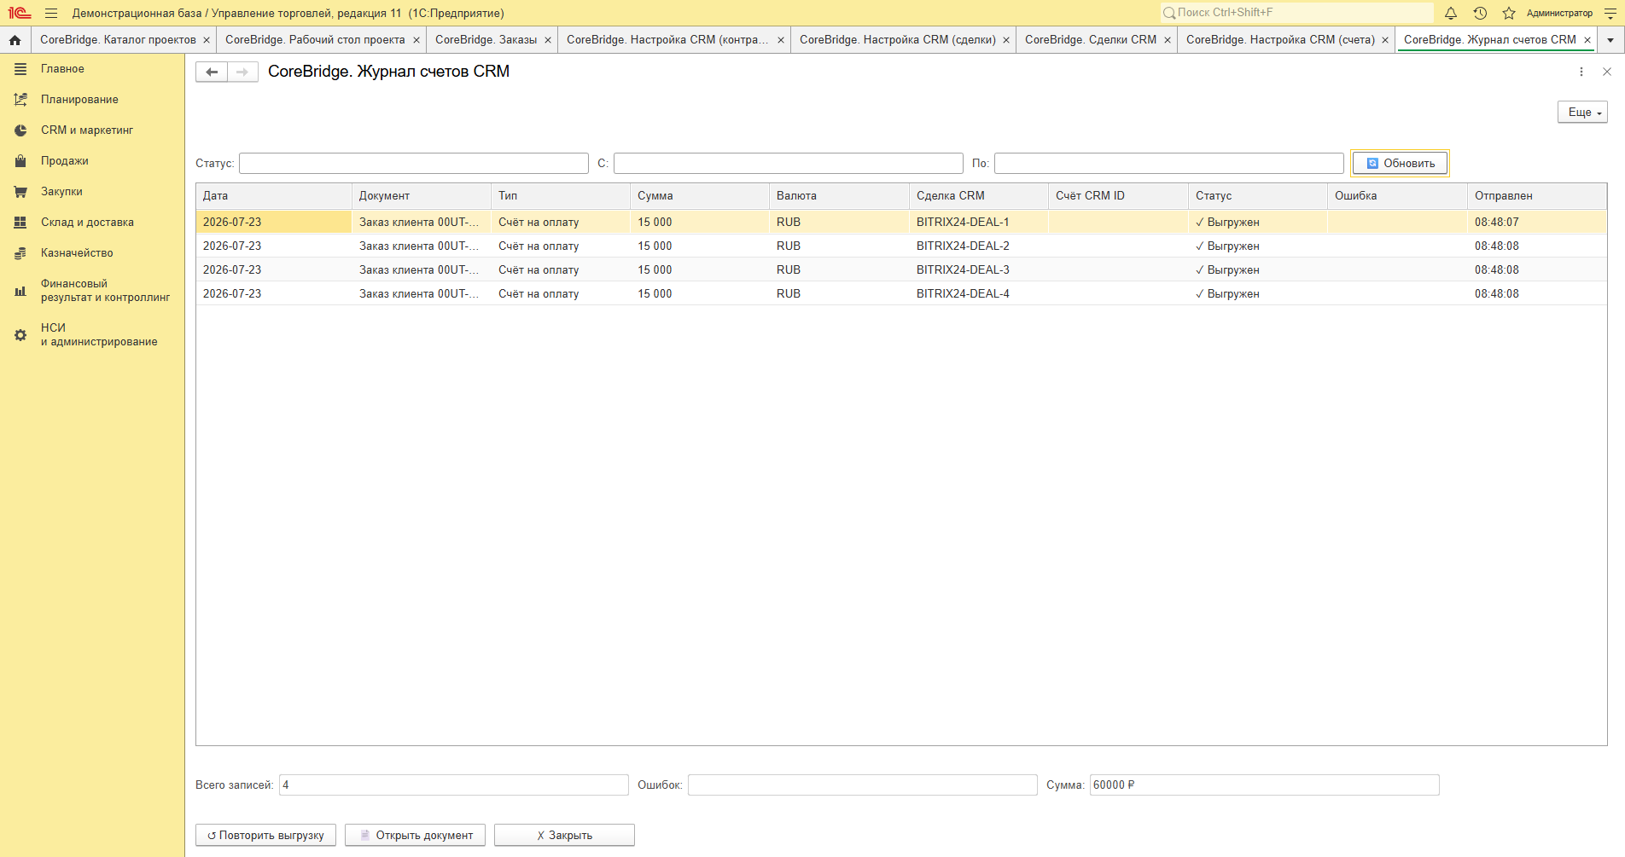Close the Рабочий стол проекта tab
This screenshot has width=1625, height=857.
point(416,40)
